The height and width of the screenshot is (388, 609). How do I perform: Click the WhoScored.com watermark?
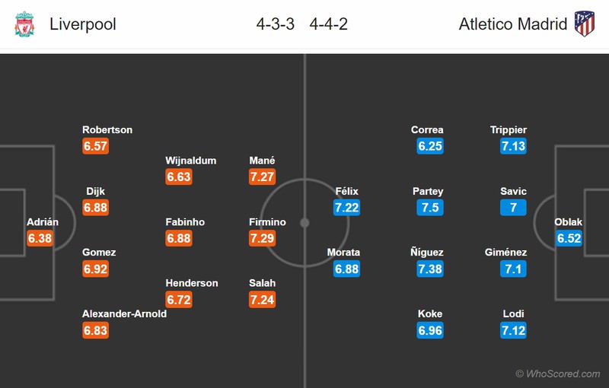point(558,374)
